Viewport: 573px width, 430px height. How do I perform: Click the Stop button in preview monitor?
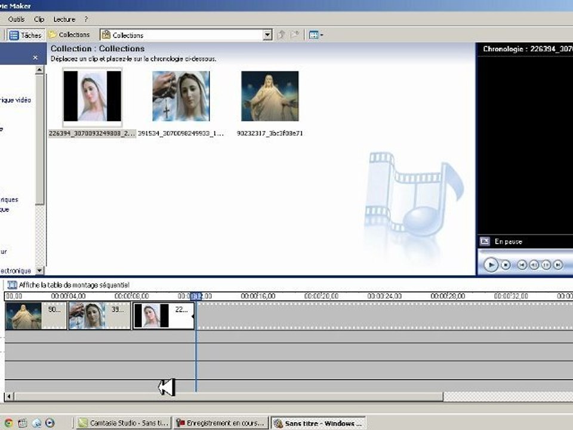pyautogui.click(x=506, y=265)
